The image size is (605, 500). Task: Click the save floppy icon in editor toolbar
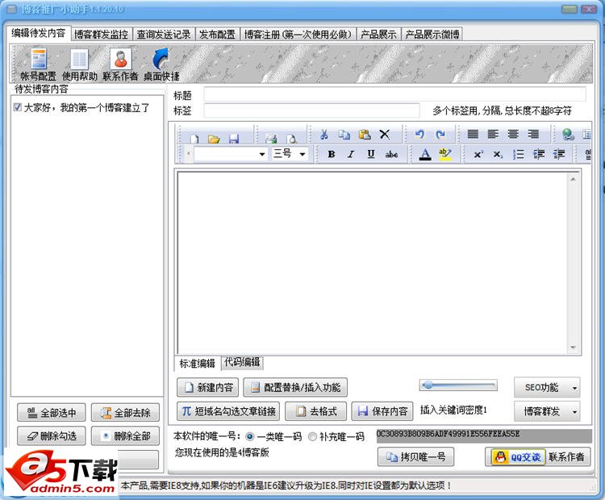point(233,138)
